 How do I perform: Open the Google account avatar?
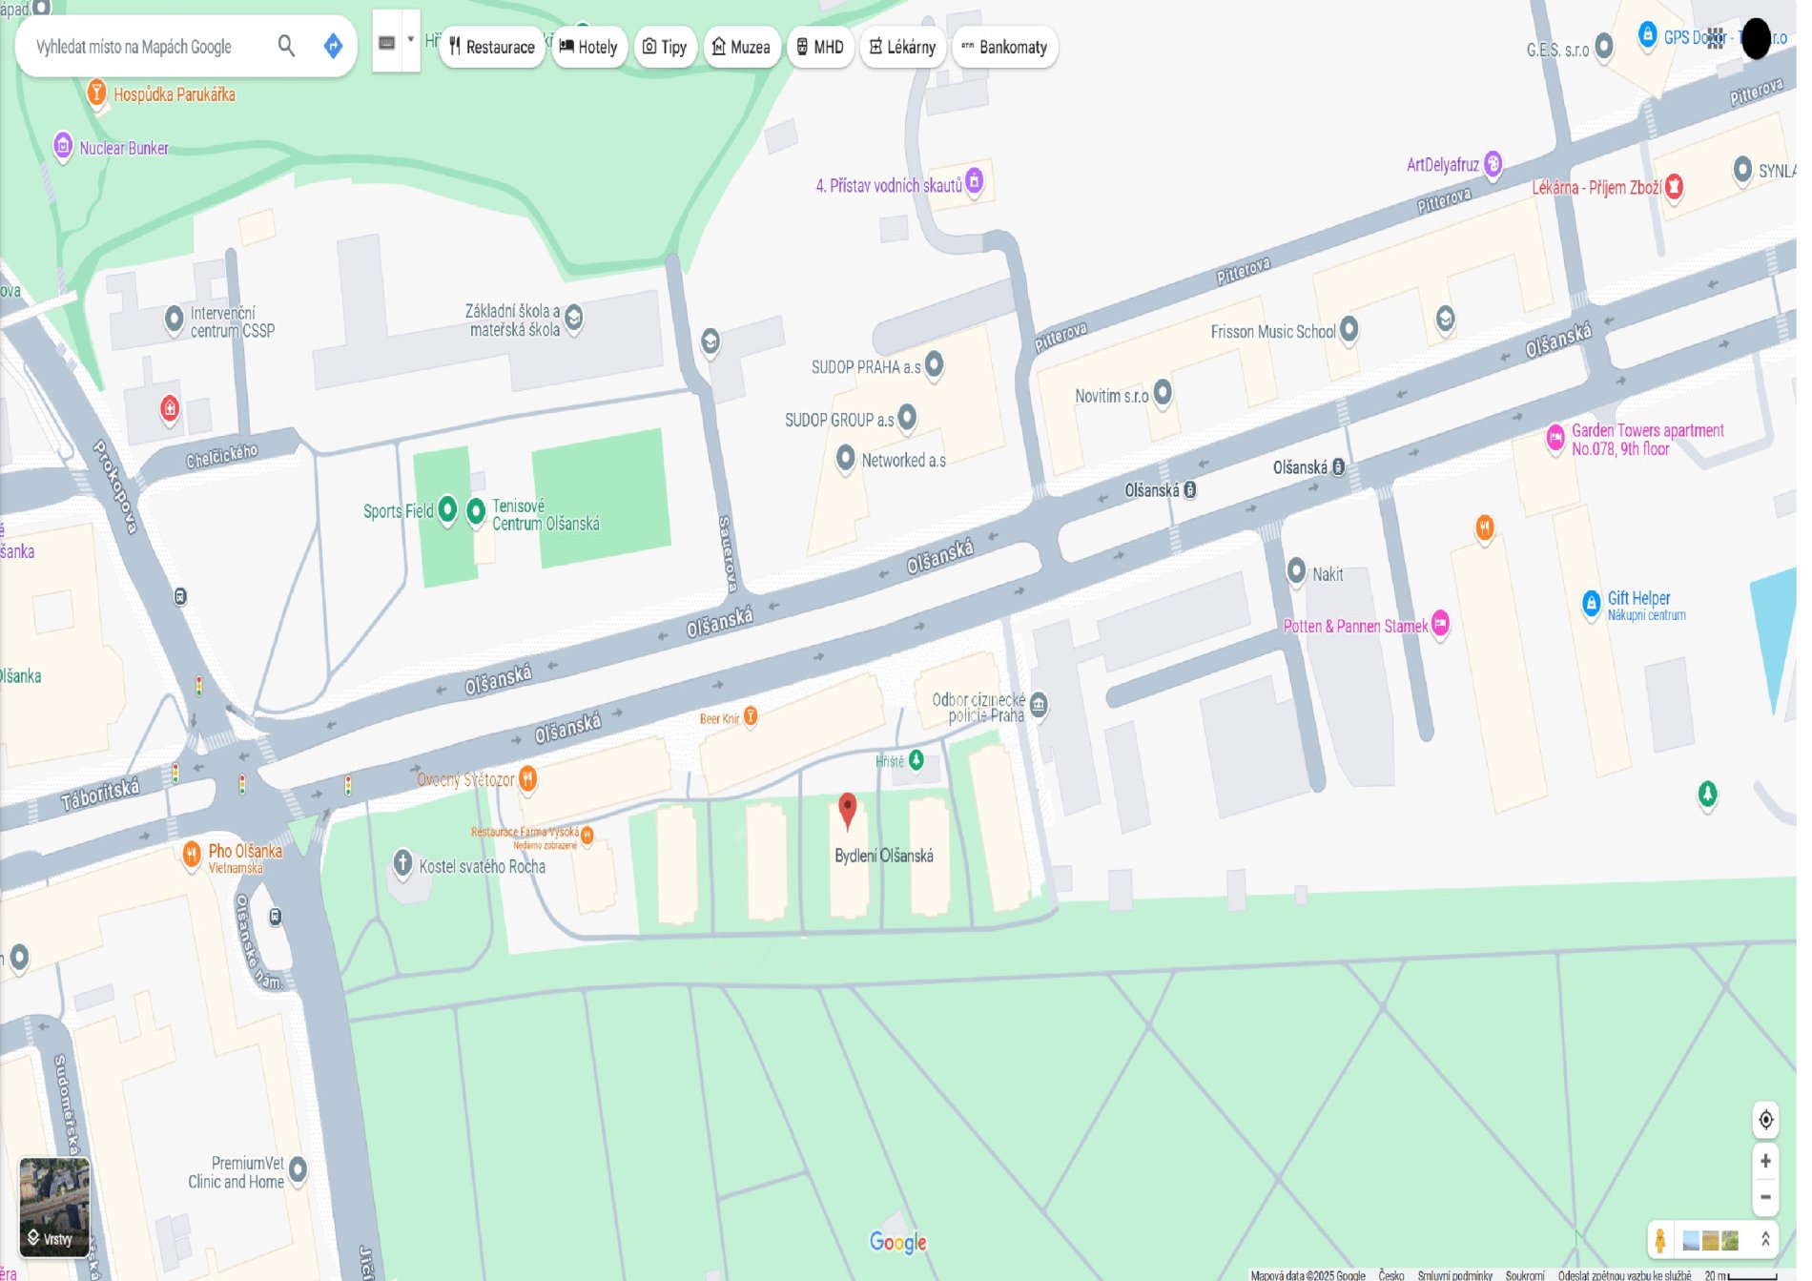[1756, 39]
